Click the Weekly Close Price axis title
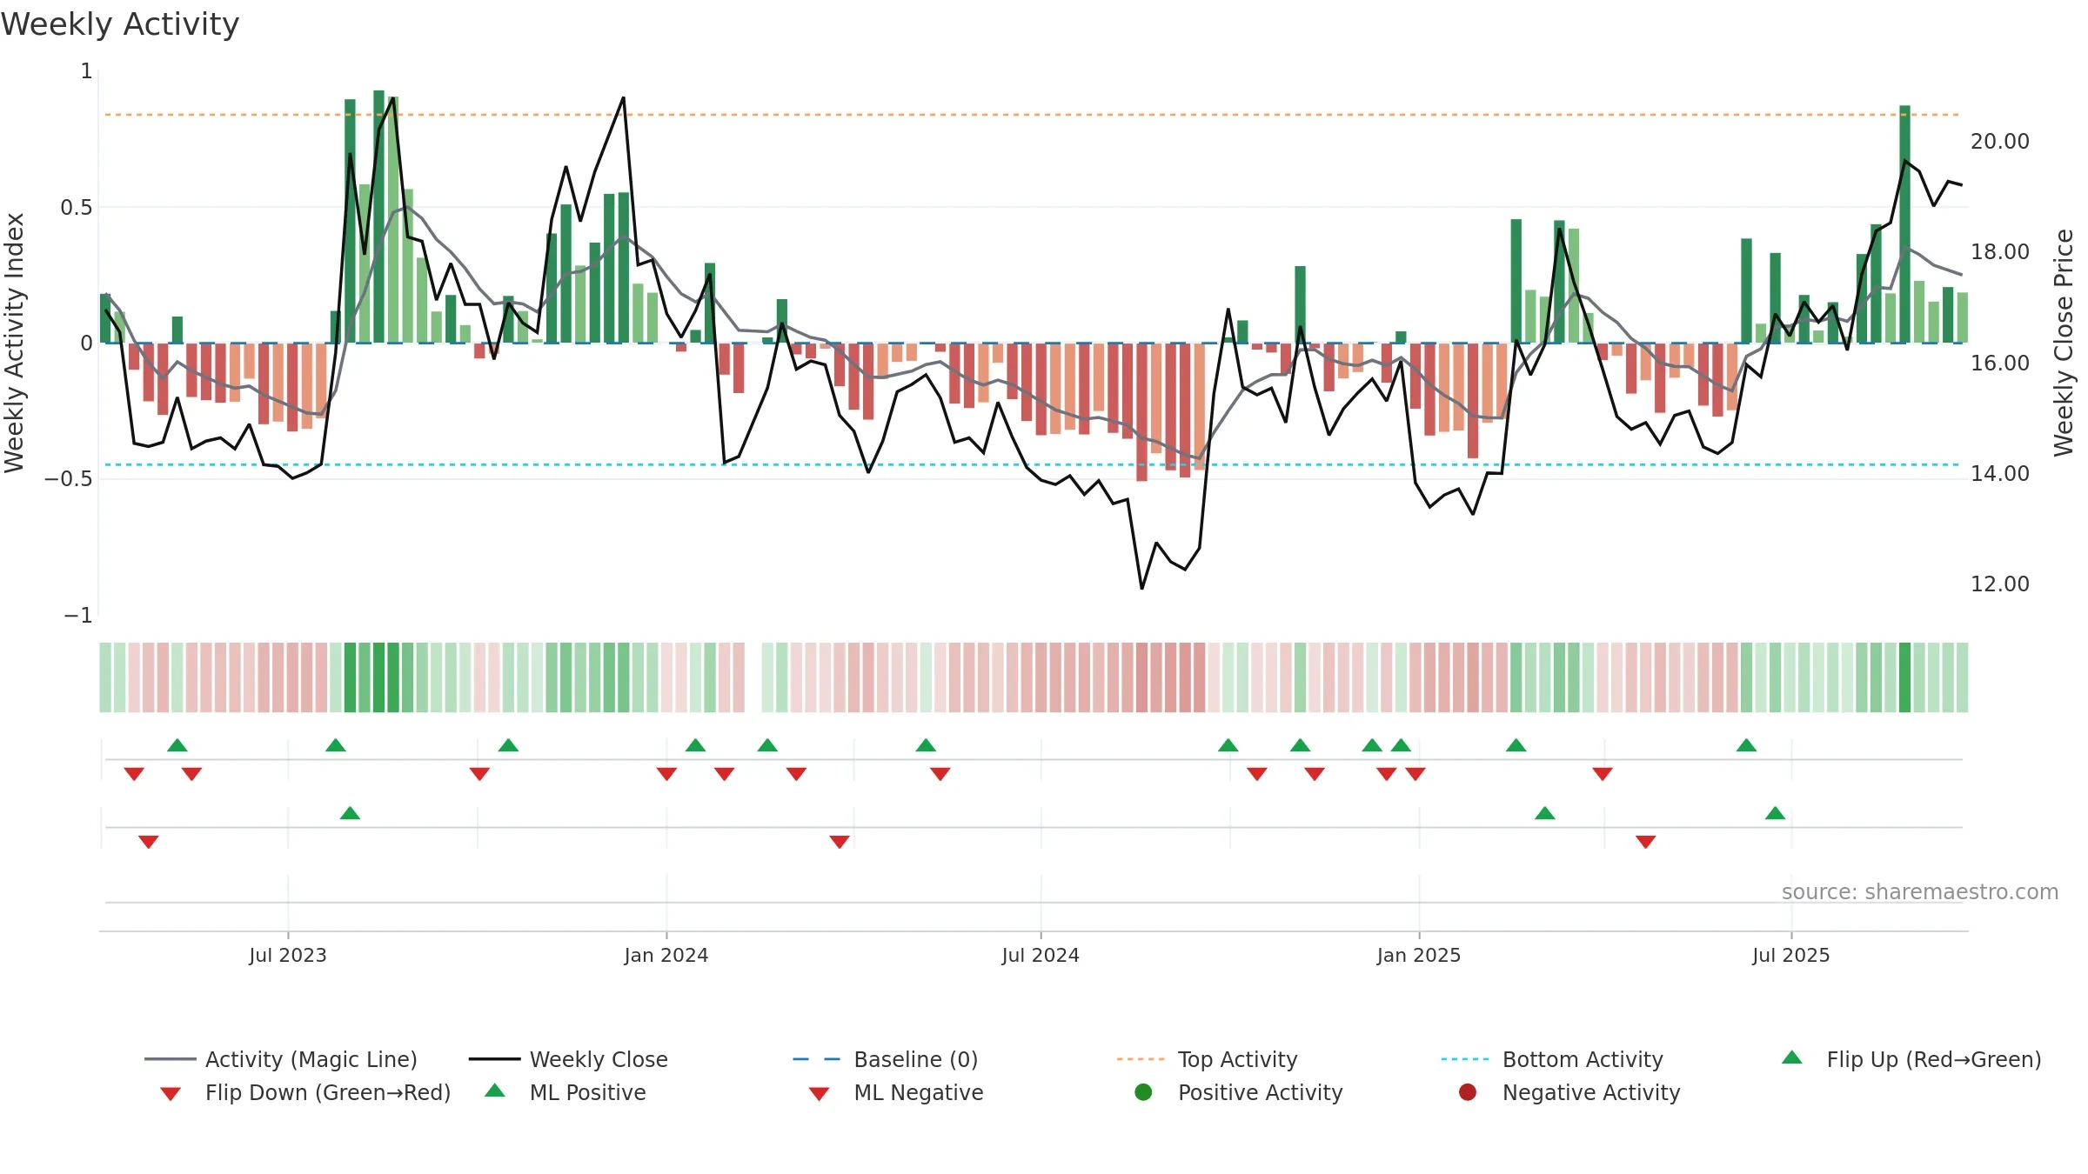Screen dimensions: 2088x1174 point(2064,343)
